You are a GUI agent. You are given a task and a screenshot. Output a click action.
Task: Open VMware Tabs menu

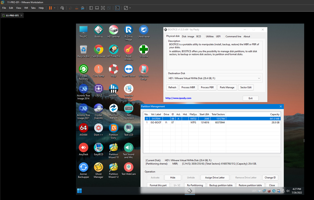(33, 8)
